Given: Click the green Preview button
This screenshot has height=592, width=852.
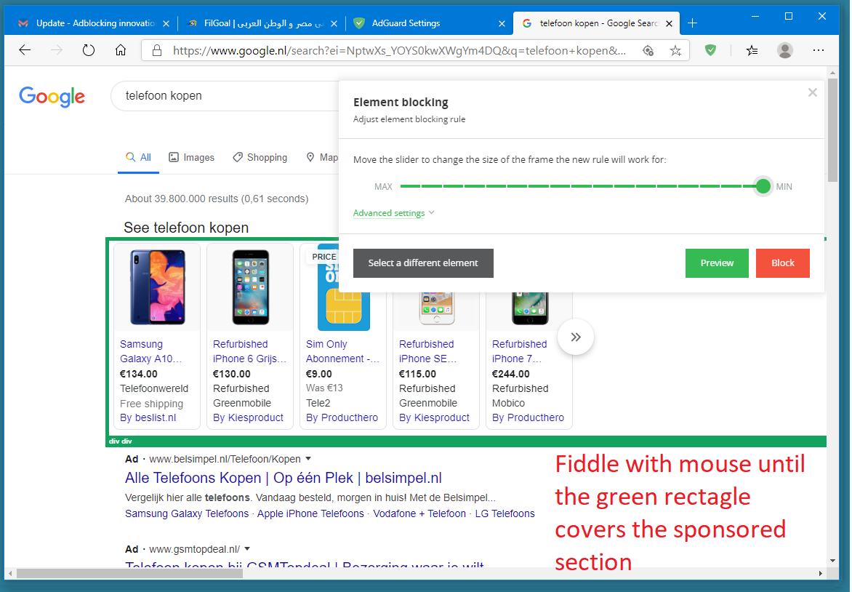Looking at the screenshot, I should tap(717, 263).
